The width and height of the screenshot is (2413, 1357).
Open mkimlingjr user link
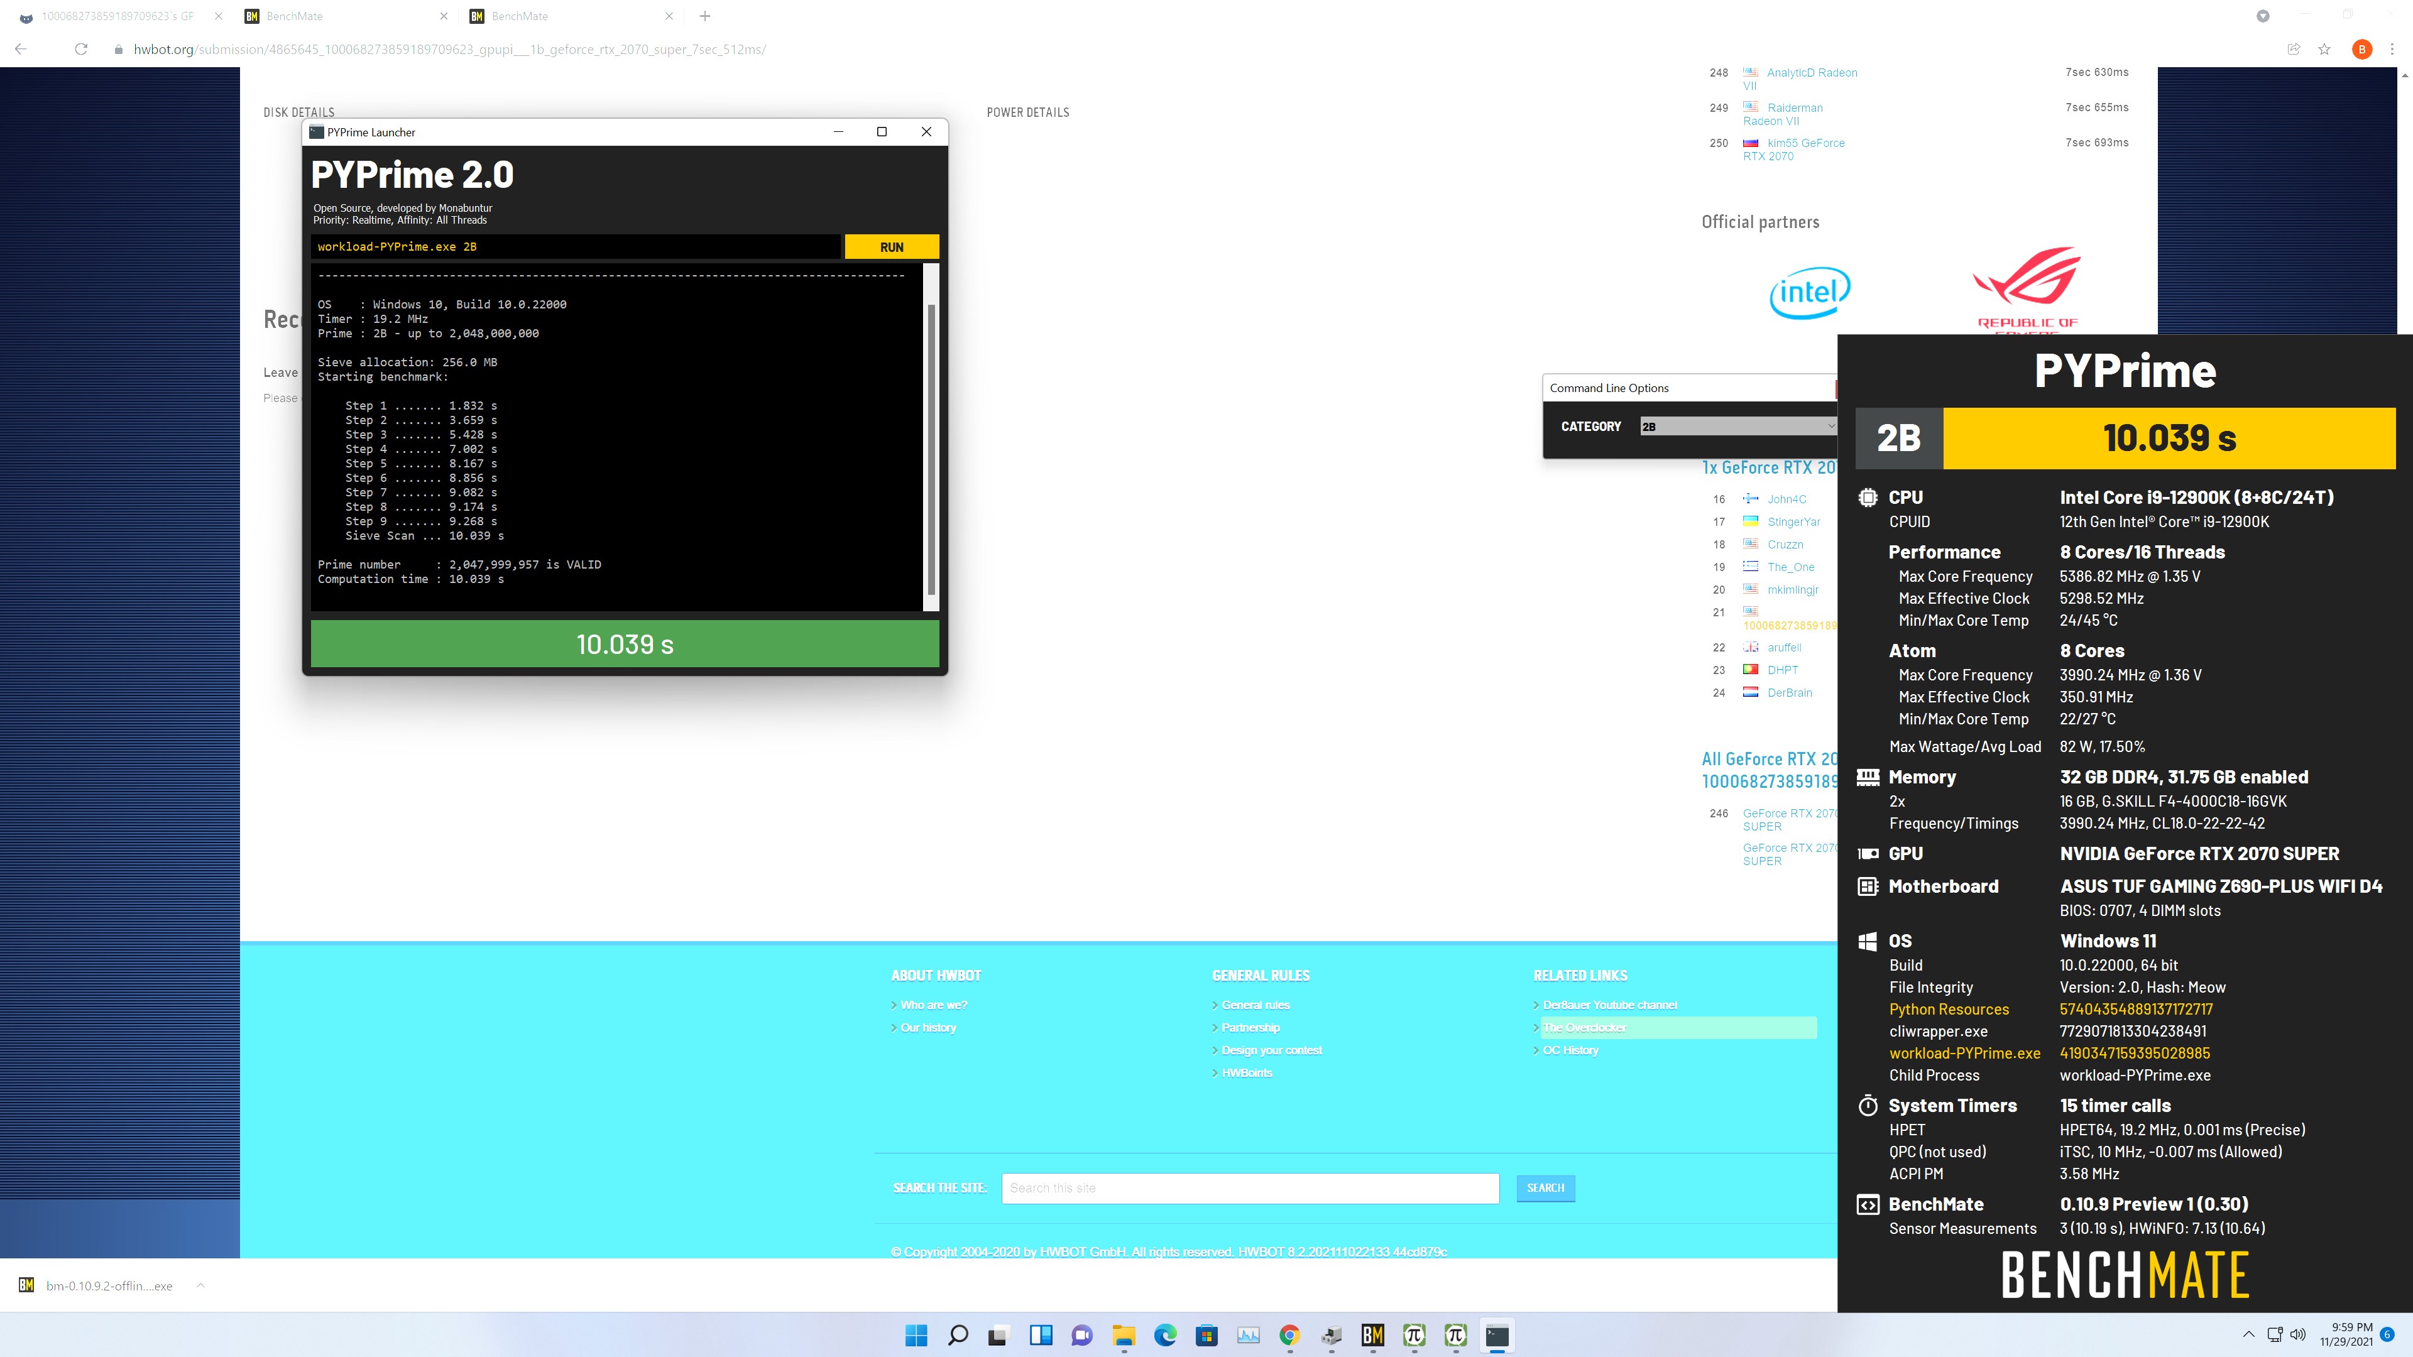click(1793, 589)
